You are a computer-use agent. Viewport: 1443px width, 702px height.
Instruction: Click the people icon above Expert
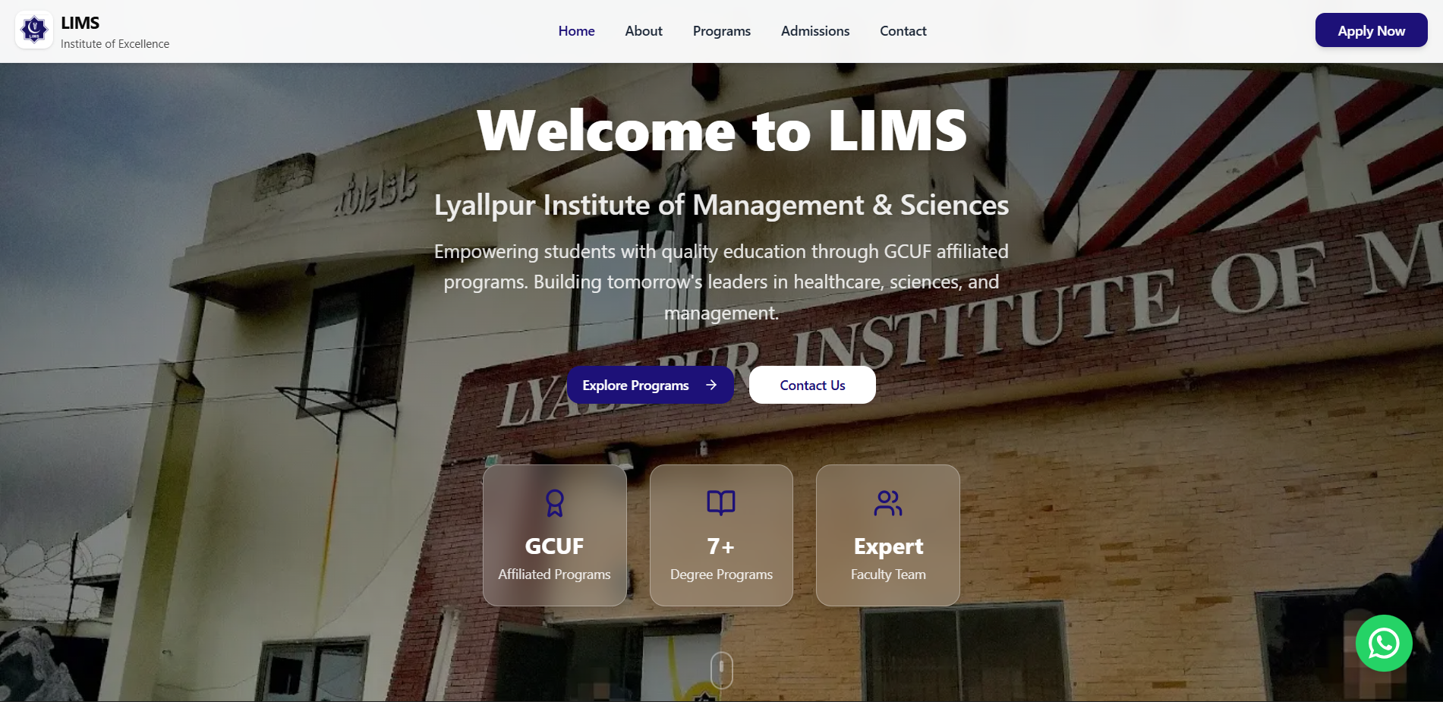pos(887,503)
